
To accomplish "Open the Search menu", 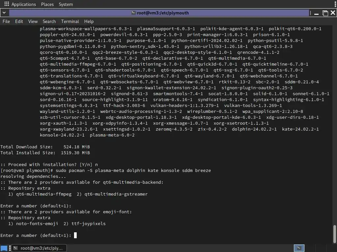I will tap(49, 21).
